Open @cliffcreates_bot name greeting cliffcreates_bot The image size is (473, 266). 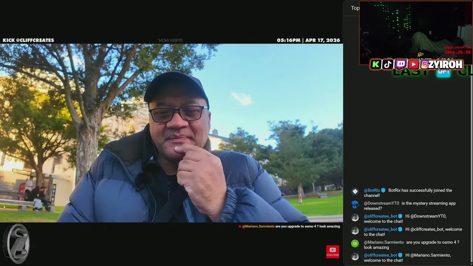380,229
